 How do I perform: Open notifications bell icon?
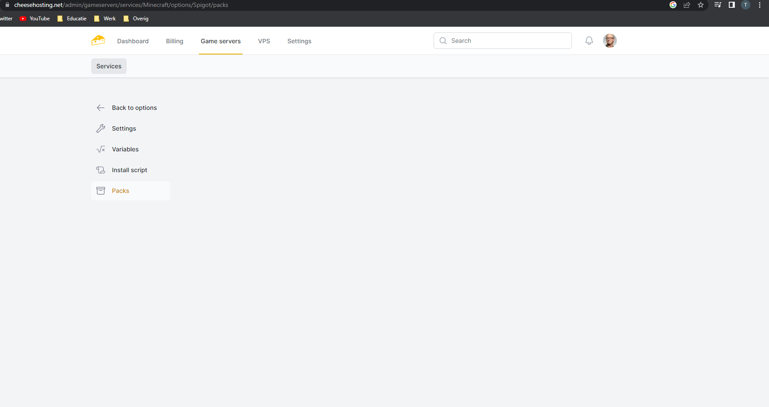tap(589, 41)
